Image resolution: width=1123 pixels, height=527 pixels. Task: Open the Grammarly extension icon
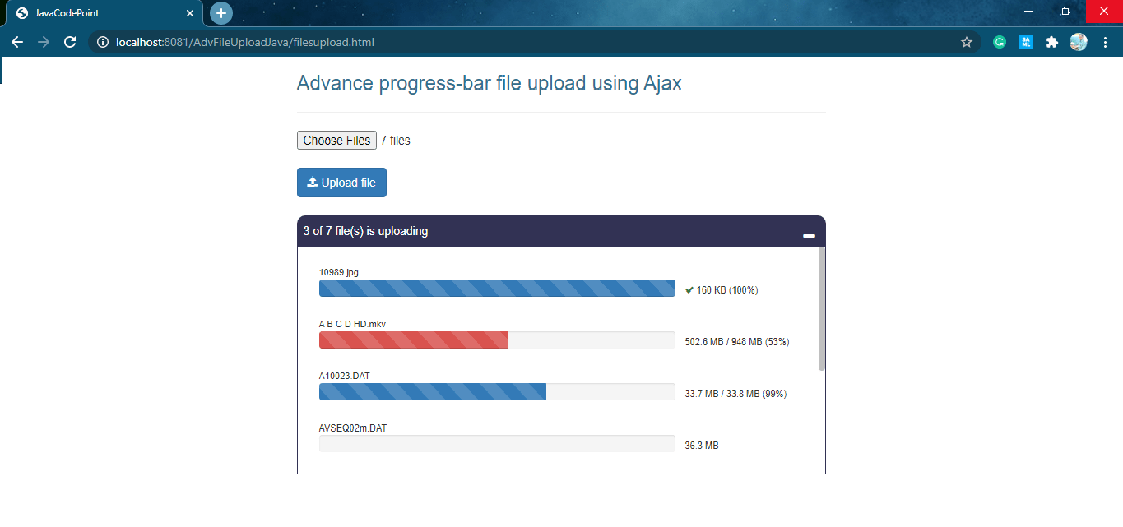999,42
